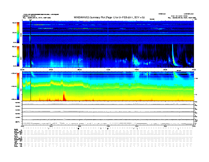The width and height of the screenshot is (209, 162).
Task: Click the 40.00 label on RAD2 color scale
Action: tap(14, 23)
